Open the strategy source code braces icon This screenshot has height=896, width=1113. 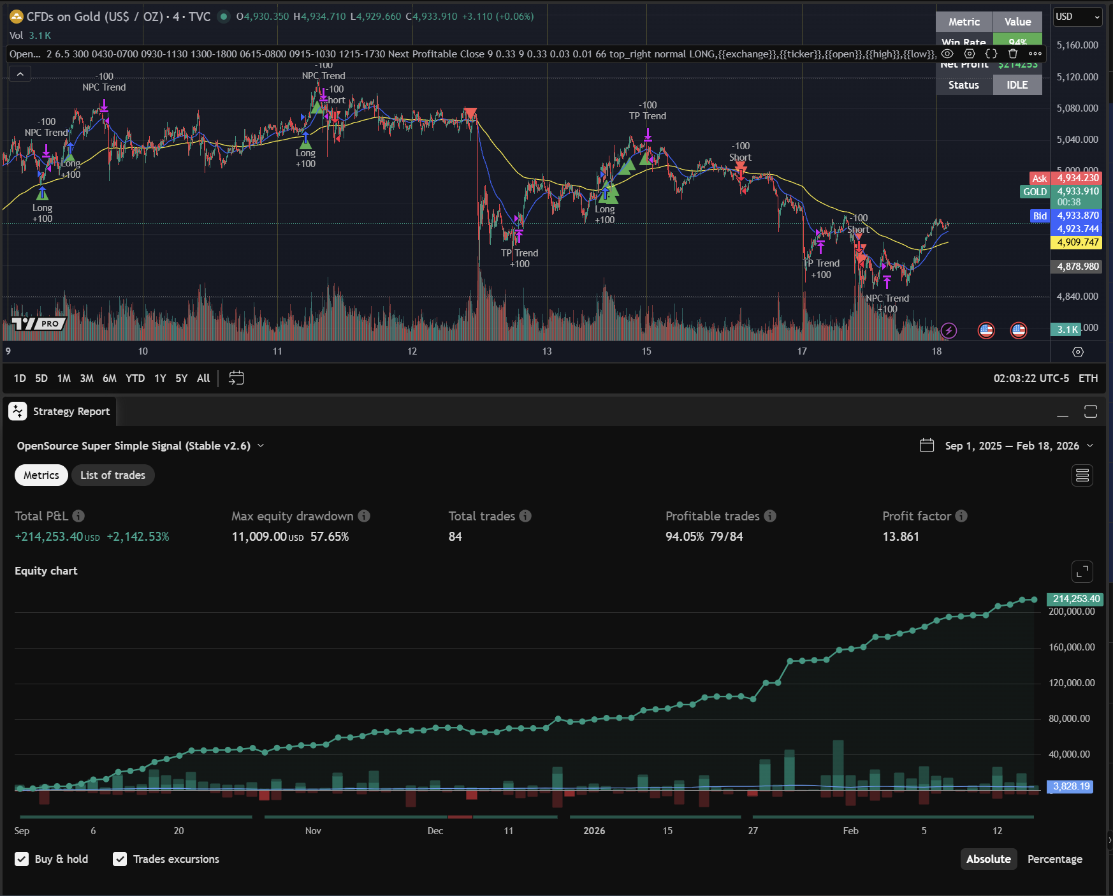click(x=991, y=54)
